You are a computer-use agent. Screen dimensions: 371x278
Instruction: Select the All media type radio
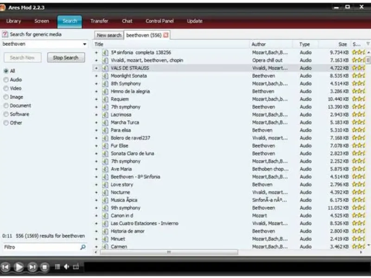tap(6, 71)
